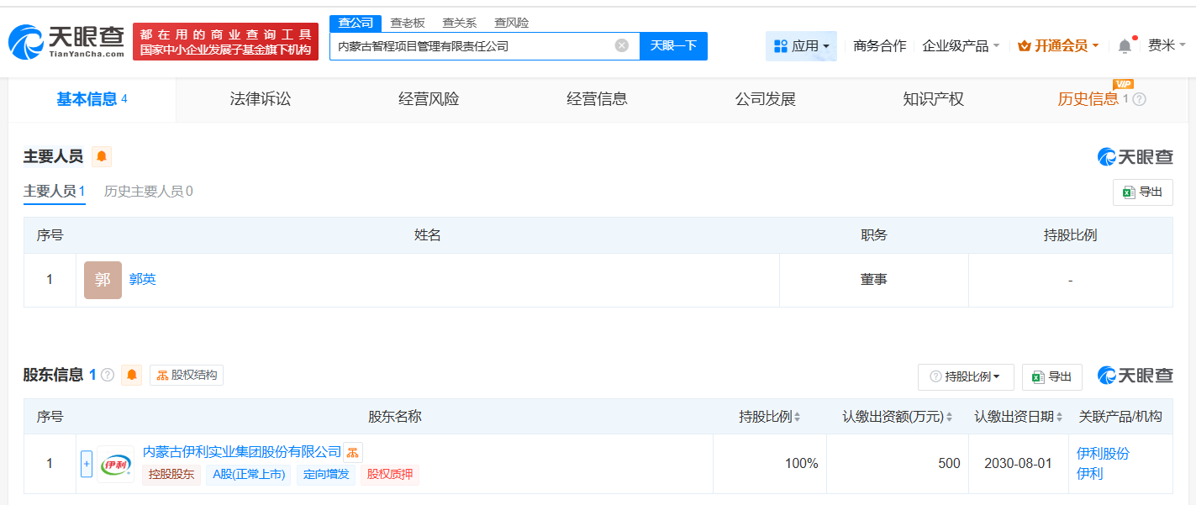Open the 持股比例 filter dropdown

pos(965,377)
